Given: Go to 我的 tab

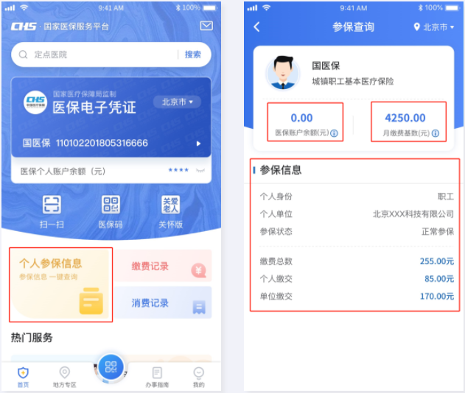Looking at the screenshot, I should click(199, 377).
